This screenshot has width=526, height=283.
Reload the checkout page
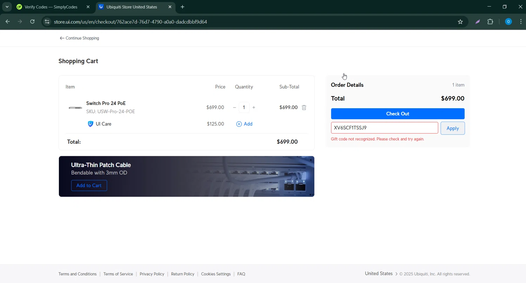coord(32,22)
